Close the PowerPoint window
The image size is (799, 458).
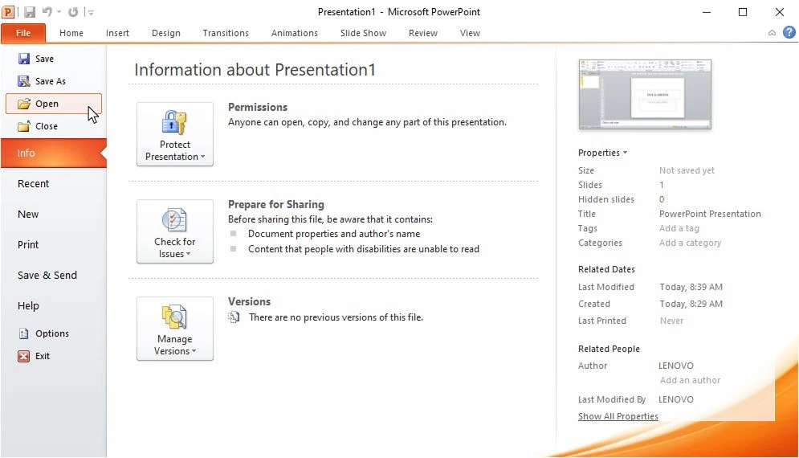(779, 12)
